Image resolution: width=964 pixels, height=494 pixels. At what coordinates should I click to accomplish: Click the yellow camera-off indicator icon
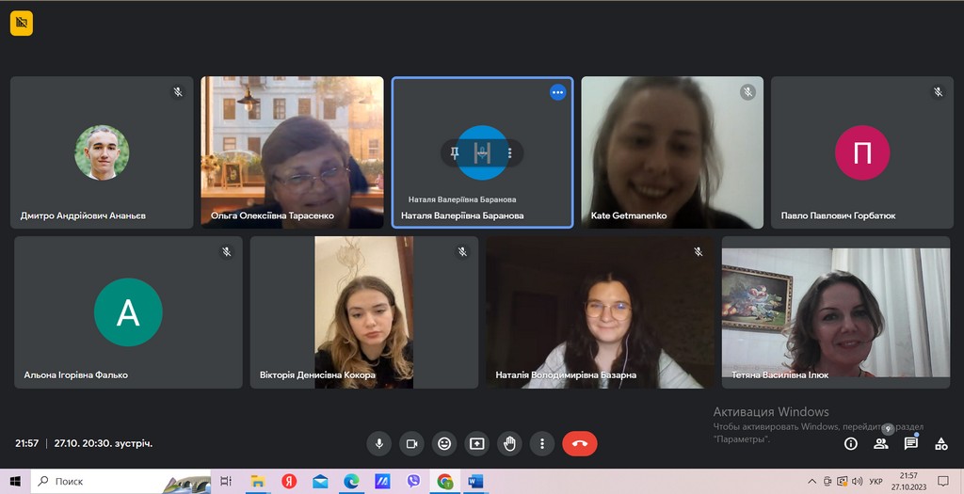point(22,24)
